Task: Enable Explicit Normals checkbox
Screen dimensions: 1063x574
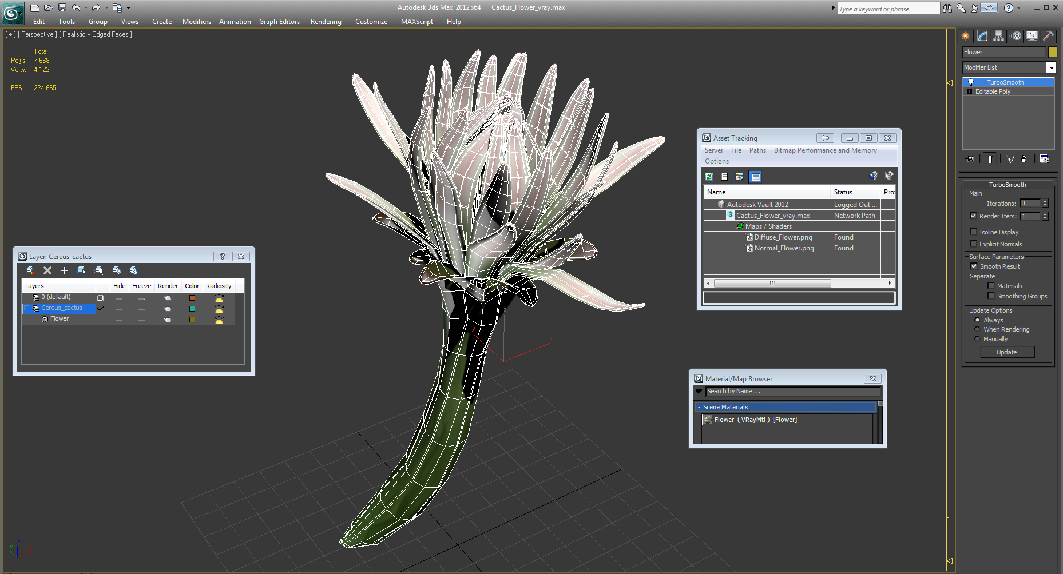Action: click(x=973, y=244)
